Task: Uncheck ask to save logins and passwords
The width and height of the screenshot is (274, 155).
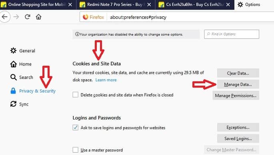Action: pos(76,128)
